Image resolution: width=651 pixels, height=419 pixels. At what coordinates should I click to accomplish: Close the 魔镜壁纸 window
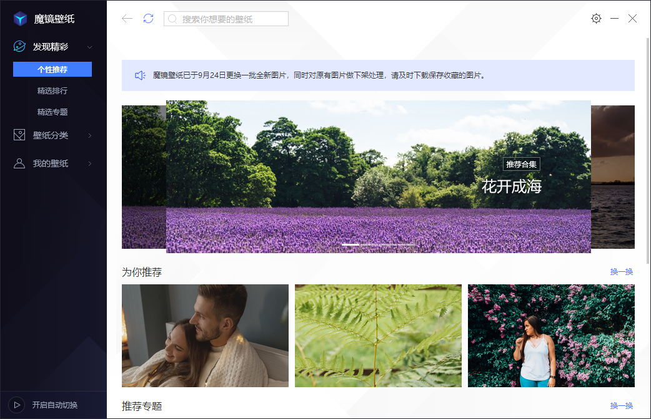(x=632, y=18)
